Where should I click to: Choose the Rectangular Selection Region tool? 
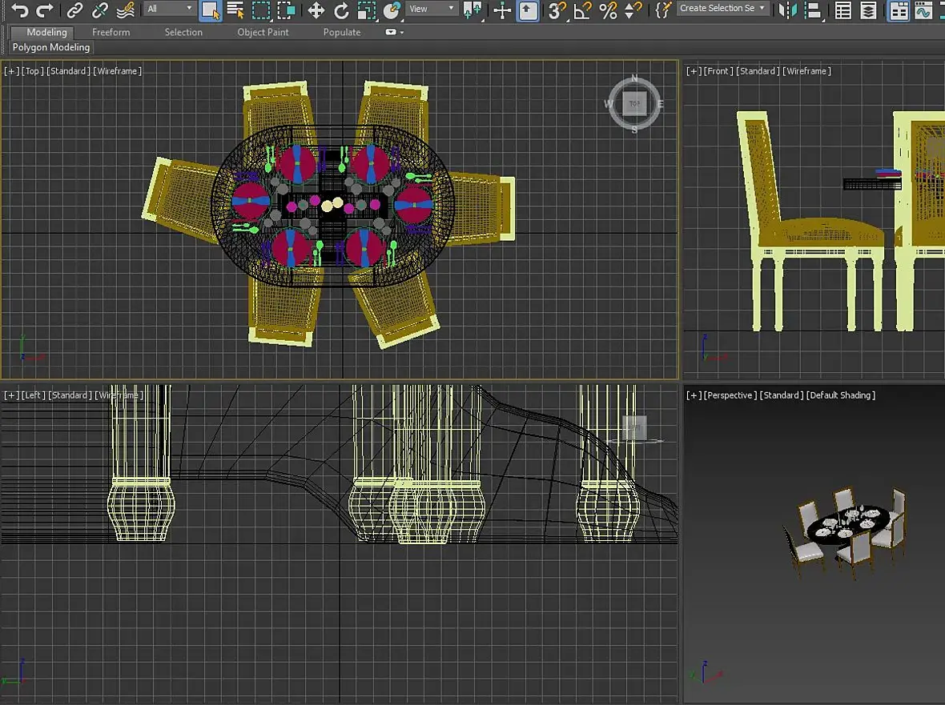pyautogui.click(x=261, y=10)
